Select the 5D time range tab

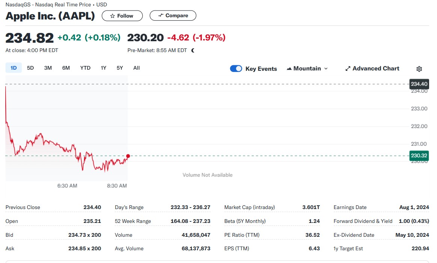pos(30,68)
